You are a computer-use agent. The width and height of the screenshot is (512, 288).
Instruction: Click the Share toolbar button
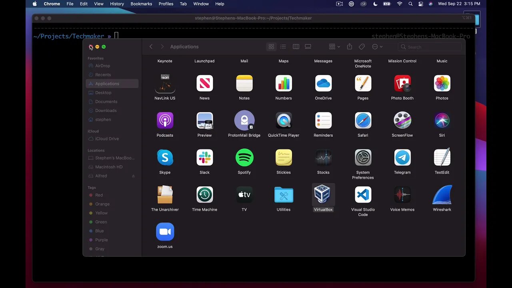tap(349, 47)
